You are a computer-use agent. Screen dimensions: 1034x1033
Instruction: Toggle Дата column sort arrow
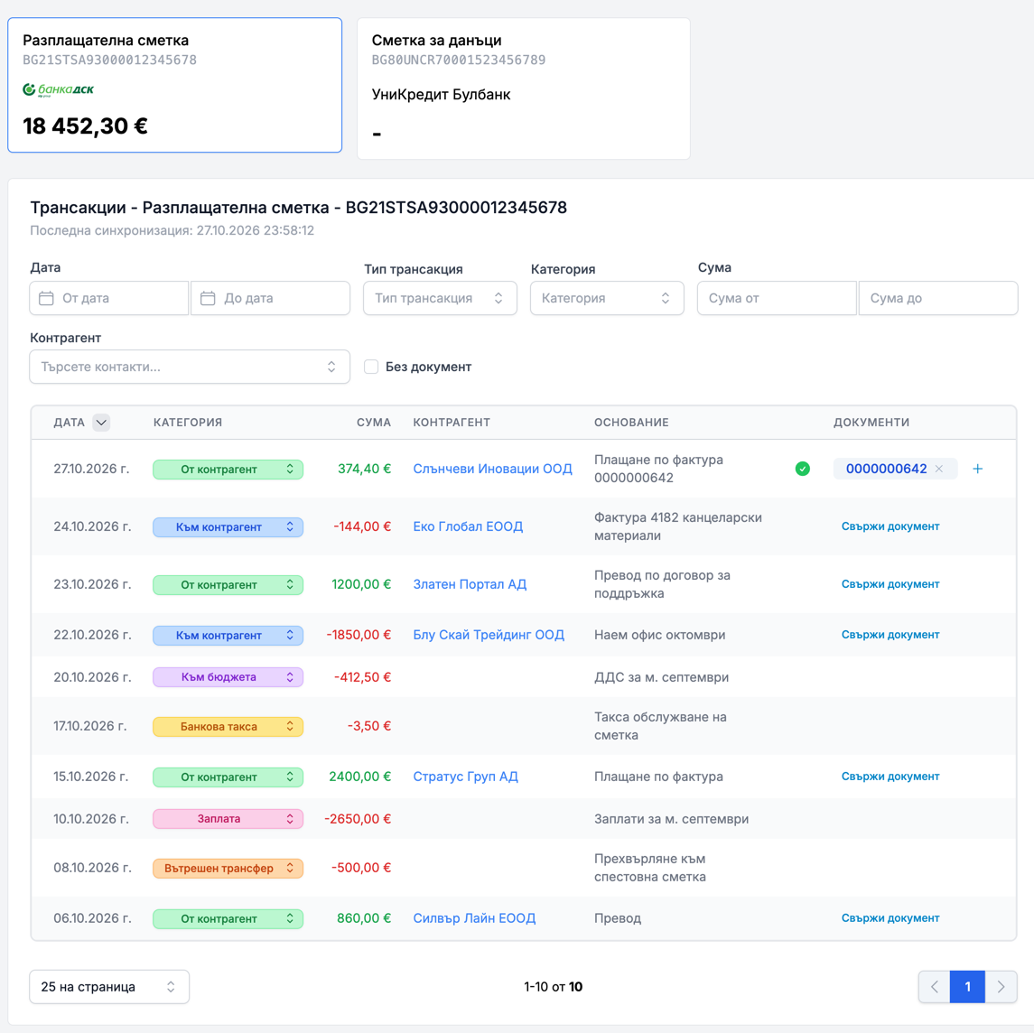click(101, 423)
